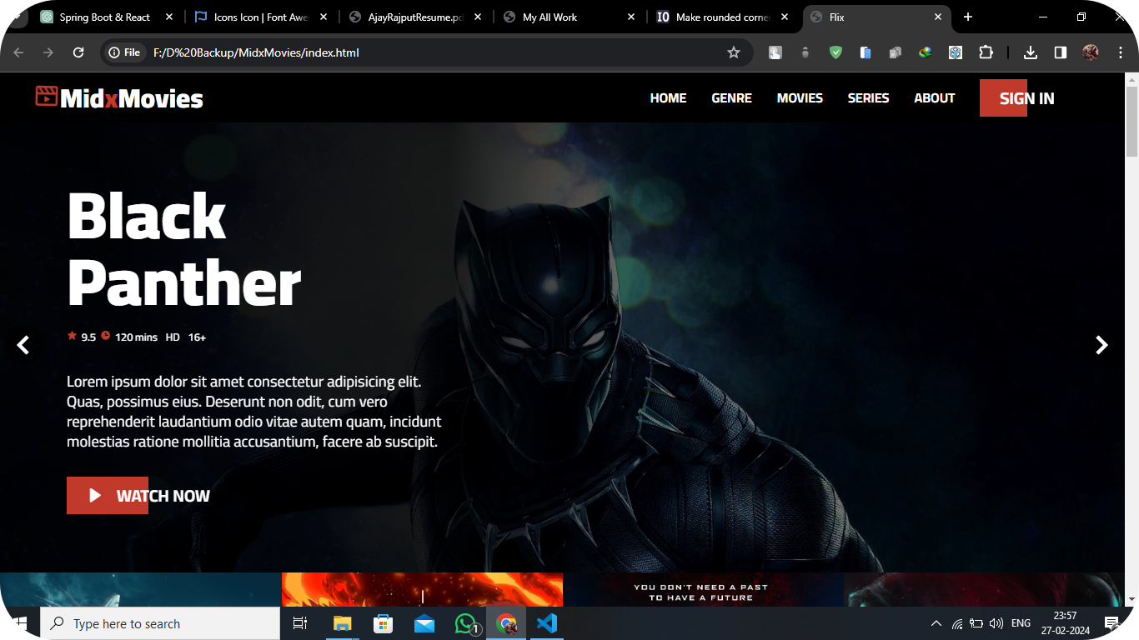
Task: Open the Chrome three-dot menu
Action: (x=1120, y=52)
